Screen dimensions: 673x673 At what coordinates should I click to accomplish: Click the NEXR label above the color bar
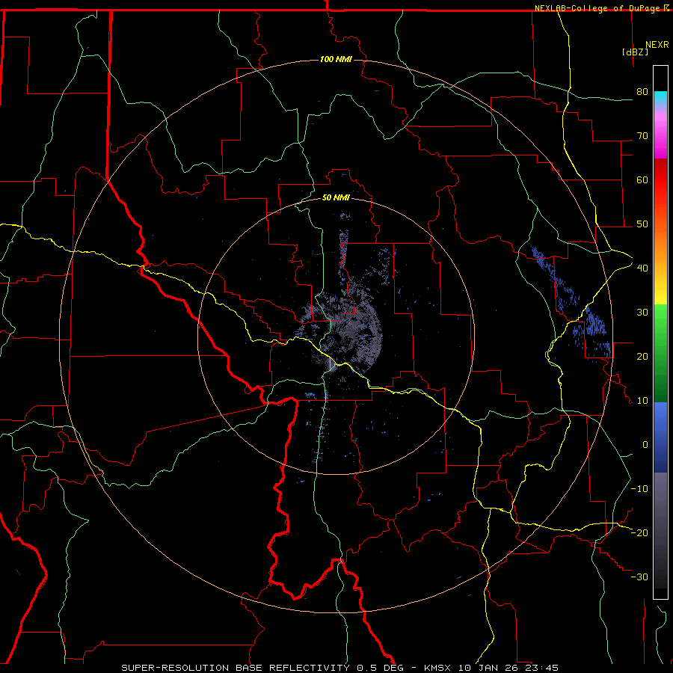tap(657, 45)
